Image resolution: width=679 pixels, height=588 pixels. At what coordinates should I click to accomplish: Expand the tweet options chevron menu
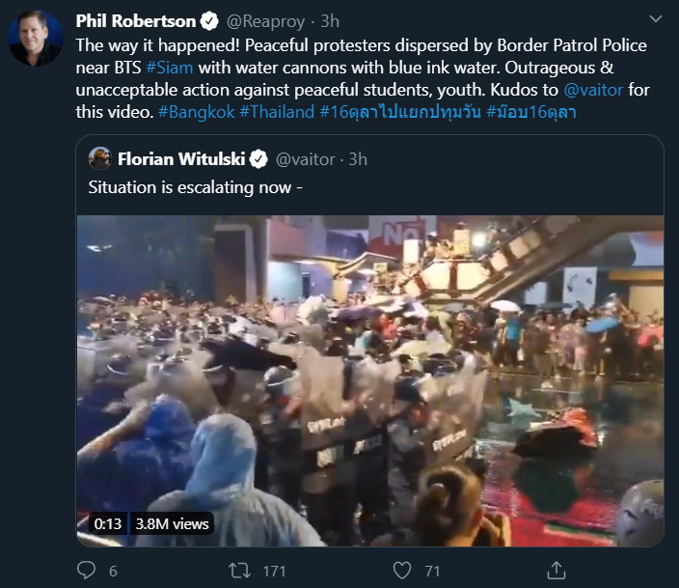click(x=655, y=20)
